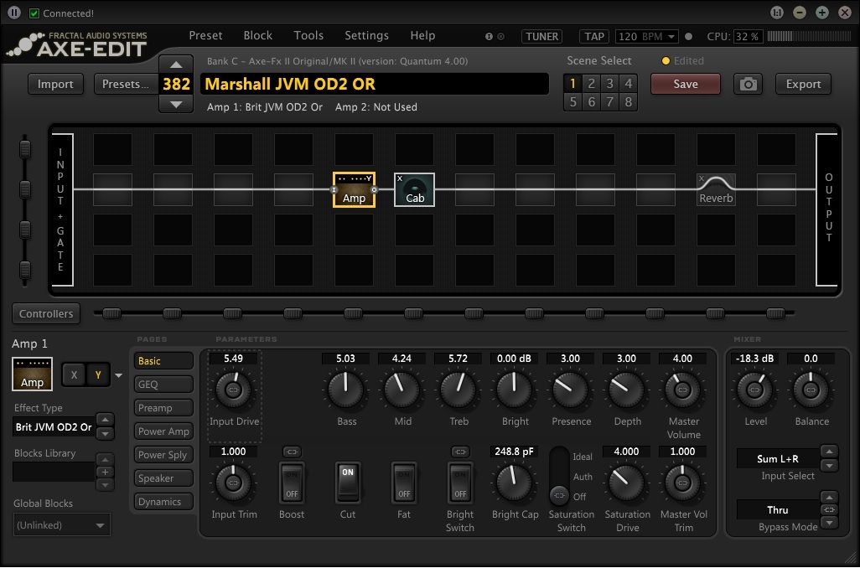Select Scene 2
860x568 pixels.
pyautogui.click(x=591, y=83)
